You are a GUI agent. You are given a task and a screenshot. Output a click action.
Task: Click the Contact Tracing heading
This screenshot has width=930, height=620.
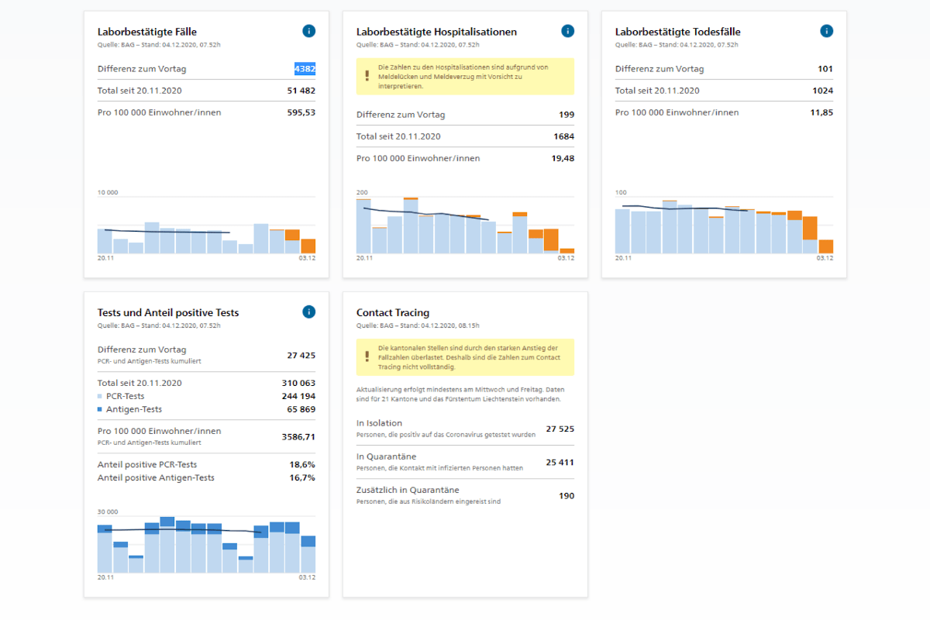pyautogui.click(x=393, y=312)
